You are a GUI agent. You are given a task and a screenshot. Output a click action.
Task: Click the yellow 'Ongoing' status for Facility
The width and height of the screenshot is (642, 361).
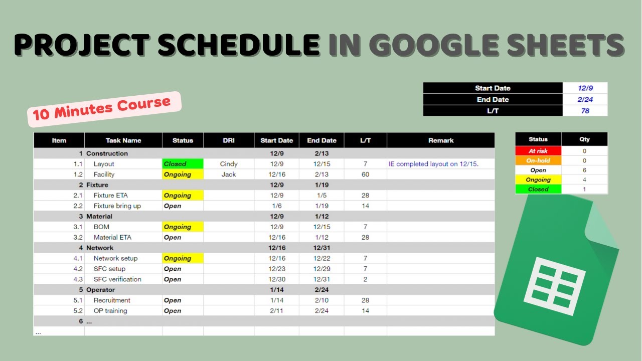[x=183, y=174]
